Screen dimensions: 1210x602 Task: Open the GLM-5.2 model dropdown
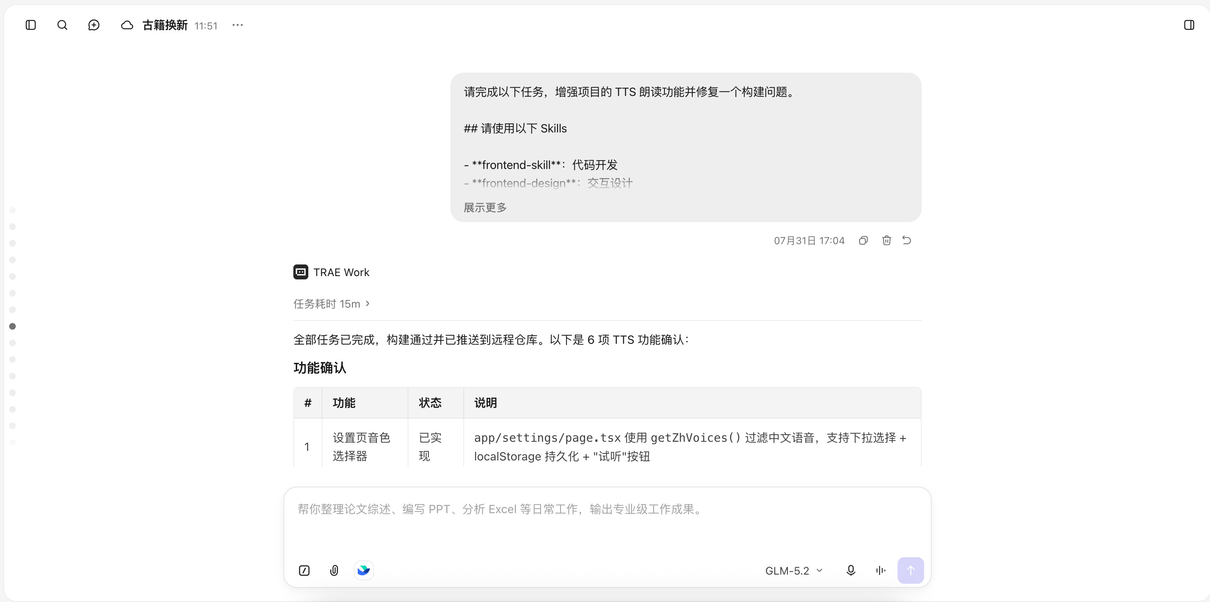pyautogui.click(x=794, y=570)
